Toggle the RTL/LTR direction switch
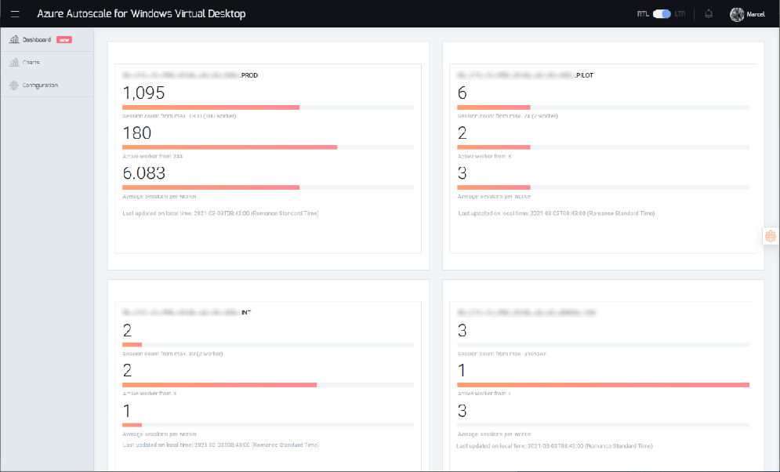Viewport: 780px width, 472px height. coord(662,14)
